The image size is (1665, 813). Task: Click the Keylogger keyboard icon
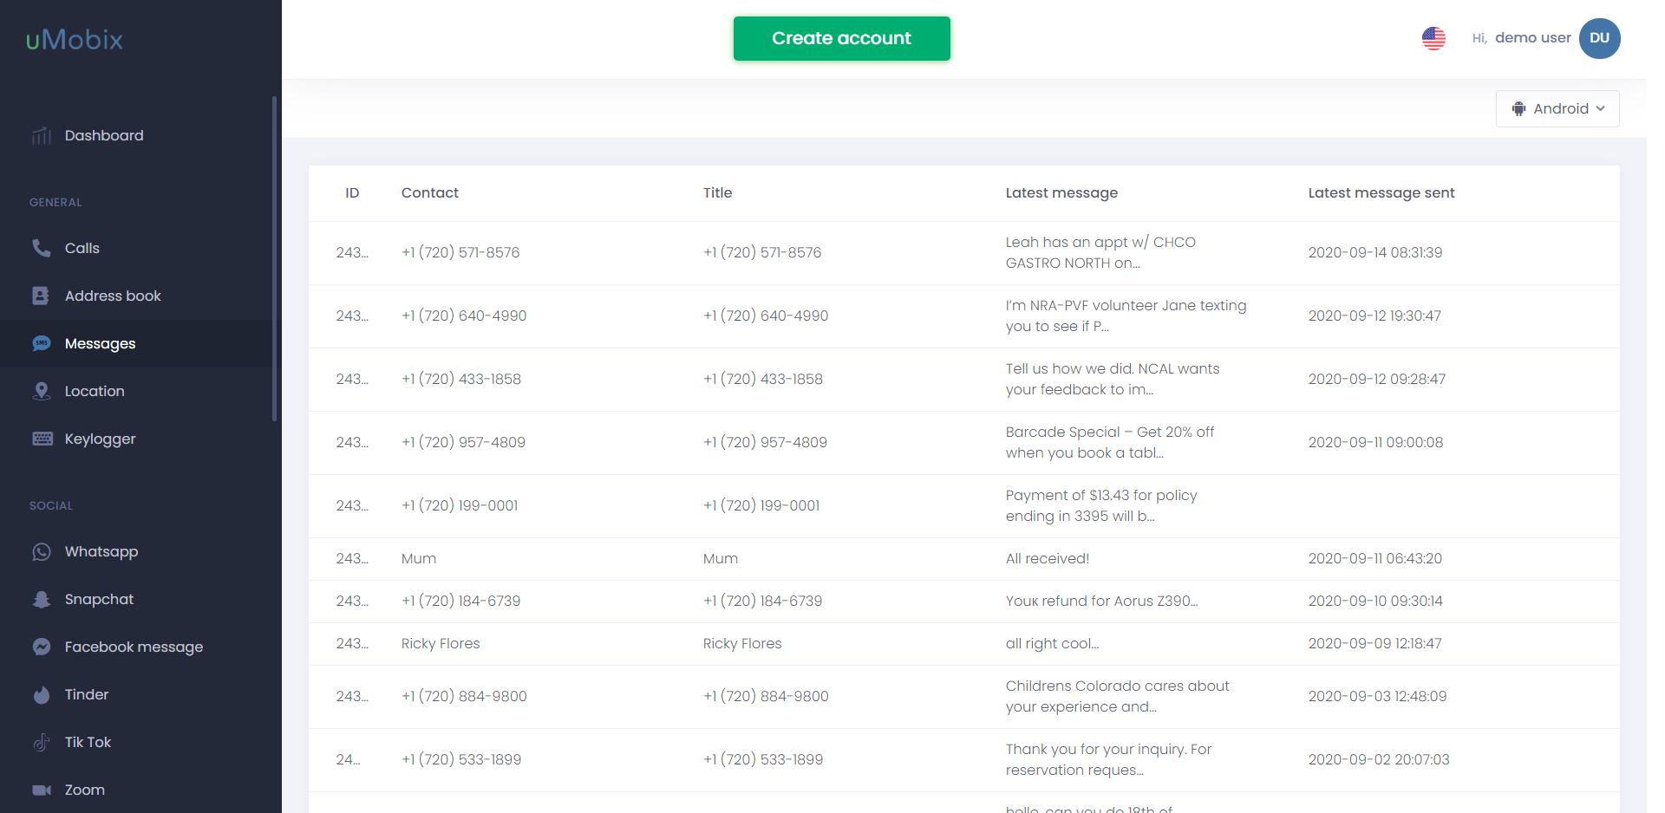click(42, 439)
